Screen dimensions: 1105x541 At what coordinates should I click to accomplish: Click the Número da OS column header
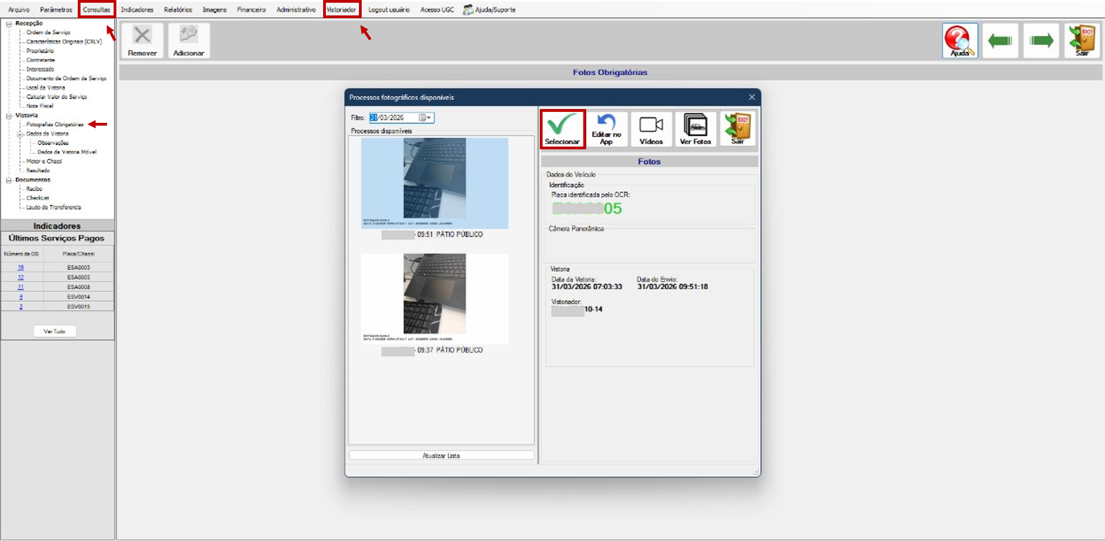pos(22,254)
